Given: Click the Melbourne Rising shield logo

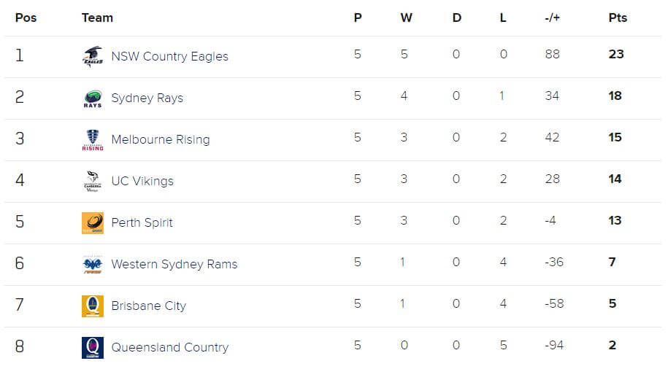Looking at the screenshot, I should point(93,139).
